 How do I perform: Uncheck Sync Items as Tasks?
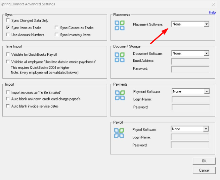click(8, 28)
